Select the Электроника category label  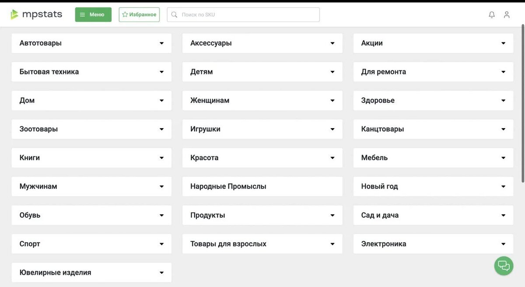[x=384, y=244]
